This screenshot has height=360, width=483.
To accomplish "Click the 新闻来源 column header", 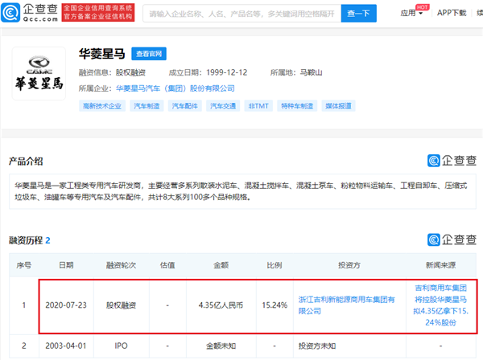I will [441, 265].
